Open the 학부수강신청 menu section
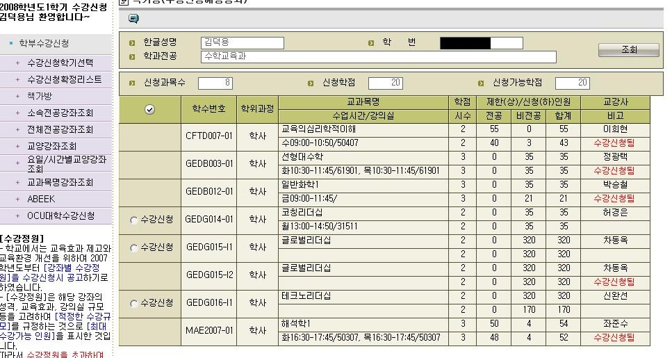This screenshot has width=672, height=358. [x=44, y=43]
